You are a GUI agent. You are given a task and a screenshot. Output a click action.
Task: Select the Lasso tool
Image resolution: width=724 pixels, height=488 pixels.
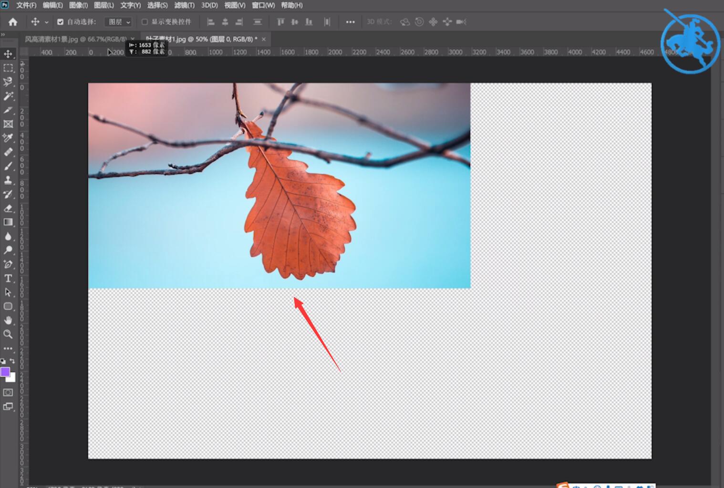(x=8, y=82)
